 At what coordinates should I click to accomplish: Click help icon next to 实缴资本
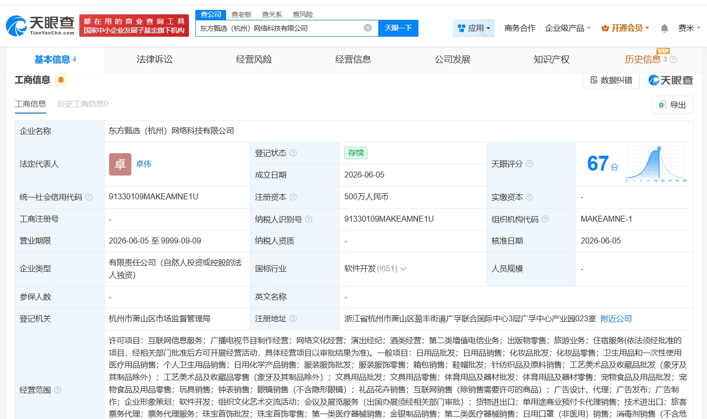tap(529, 197)
